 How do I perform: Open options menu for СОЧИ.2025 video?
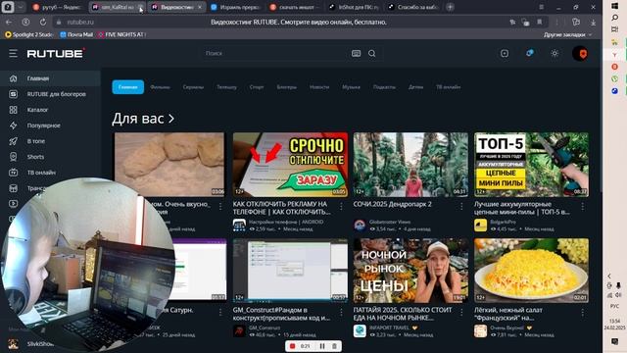(x=461, y=206)
